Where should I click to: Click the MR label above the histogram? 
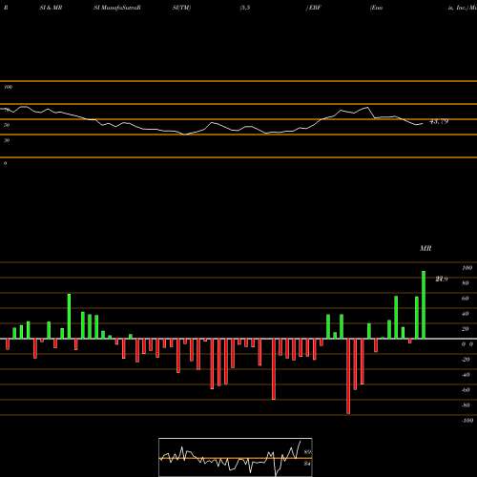pyautogui.click(x=425, y=248)
